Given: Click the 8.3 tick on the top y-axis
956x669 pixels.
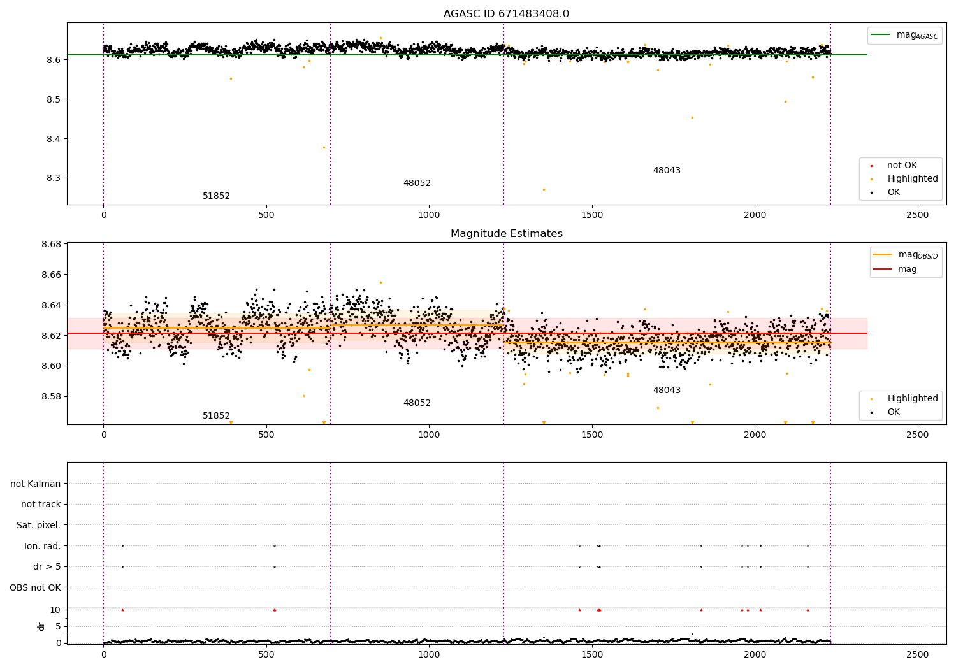Looking at the screenshot, I should (x=52, y=178).
